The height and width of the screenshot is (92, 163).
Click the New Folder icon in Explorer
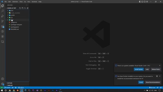click(x=22, y=8)
